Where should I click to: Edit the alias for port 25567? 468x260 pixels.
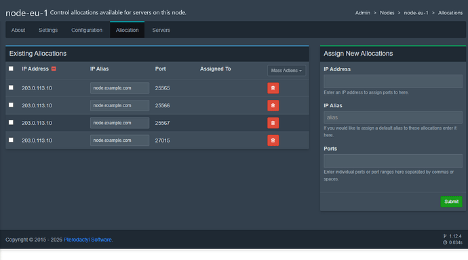[119, 123]
